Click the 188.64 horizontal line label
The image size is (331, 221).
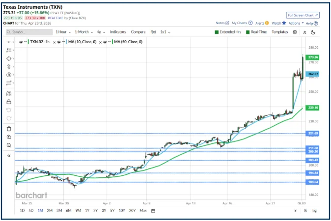[x=313, y=182]
